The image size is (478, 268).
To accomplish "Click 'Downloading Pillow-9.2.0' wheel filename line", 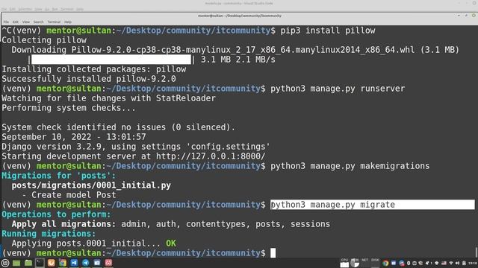I will [235, 50].
